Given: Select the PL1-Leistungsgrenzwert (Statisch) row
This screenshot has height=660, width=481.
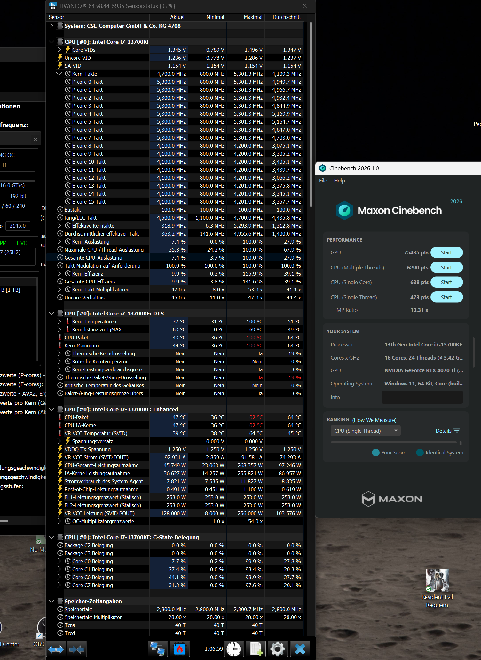Looking at the screenshot, I should 175,497.
